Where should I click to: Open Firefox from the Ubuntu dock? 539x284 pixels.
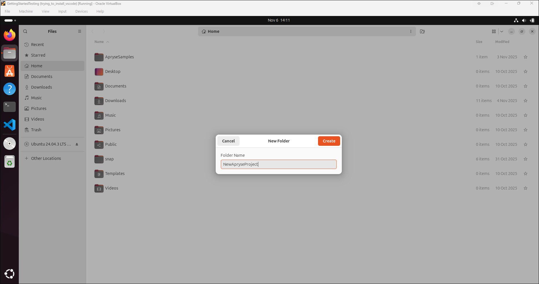click(x=10, y=35)
